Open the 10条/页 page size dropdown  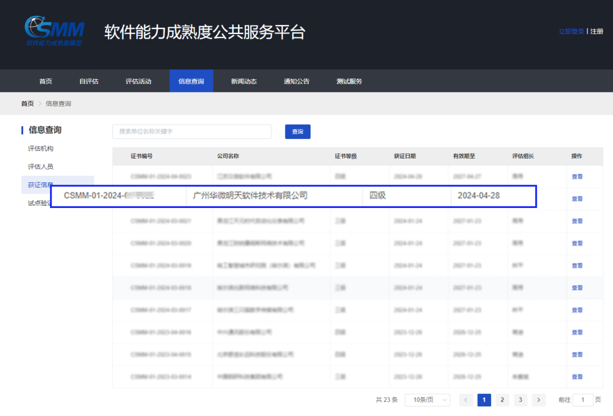coord(427,400)
